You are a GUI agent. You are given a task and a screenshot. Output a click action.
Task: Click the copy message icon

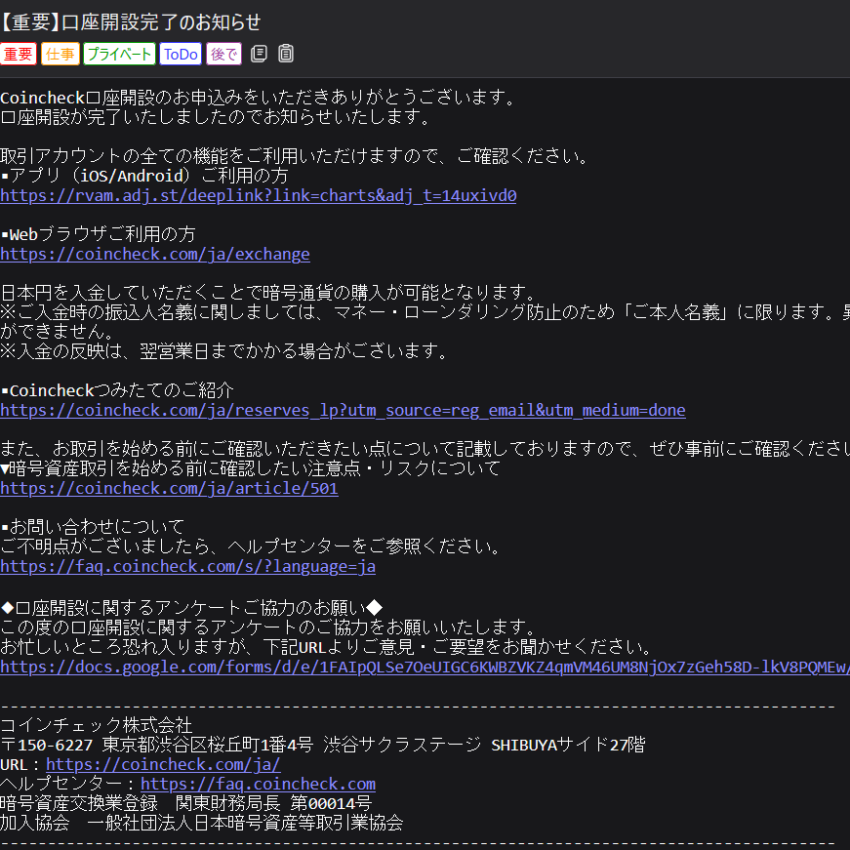[259, 54]
